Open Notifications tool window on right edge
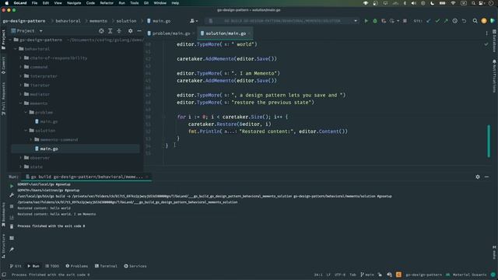This screenshot has width=498, height=280. 495,75
